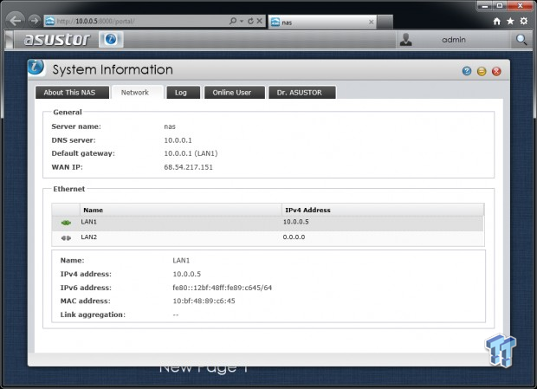This screenshot has height=389, width=537.
Task: Click the asustor logo in the top bar
Action: coord(57,39)
